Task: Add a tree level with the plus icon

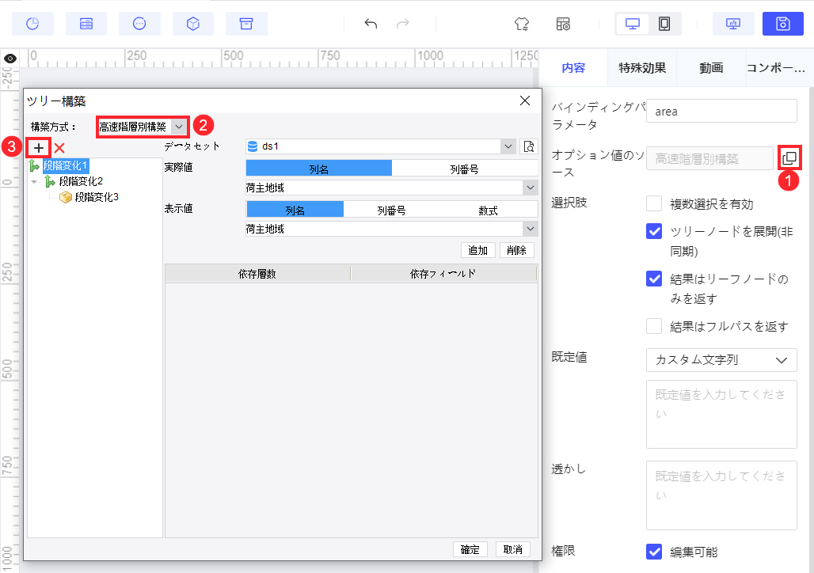Action: pos(39,149)
